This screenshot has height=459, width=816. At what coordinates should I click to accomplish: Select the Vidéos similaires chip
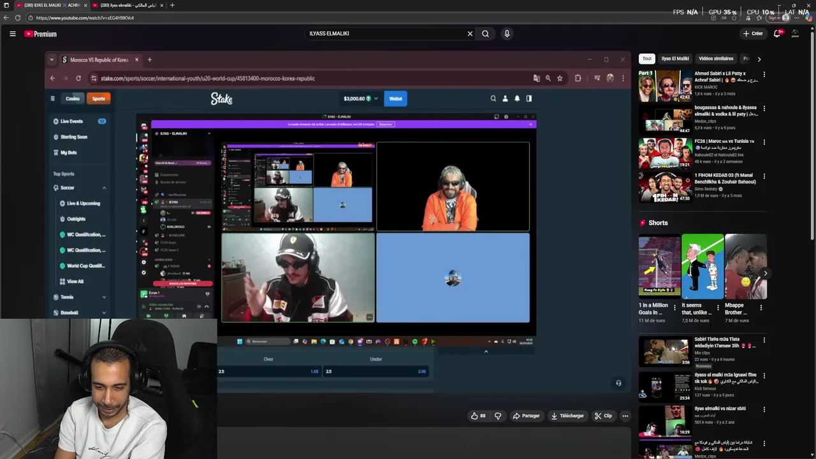coord(716,59)
